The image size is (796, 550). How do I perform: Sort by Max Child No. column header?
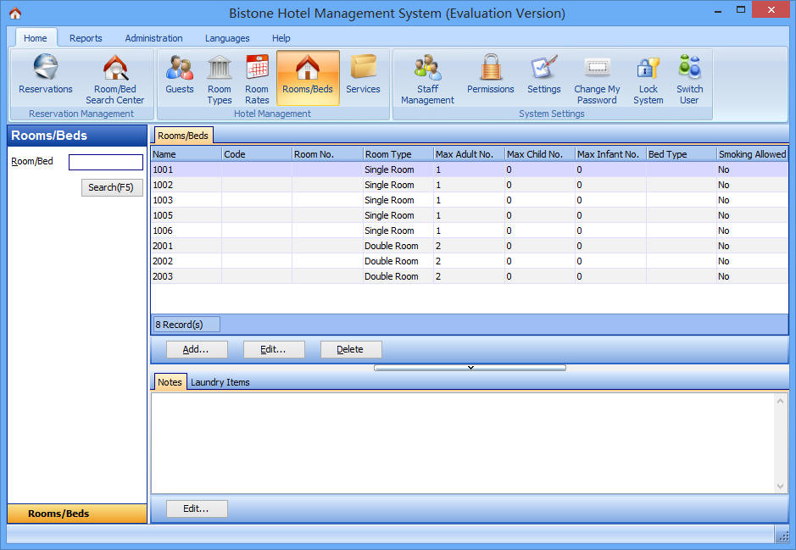point(540,153)
